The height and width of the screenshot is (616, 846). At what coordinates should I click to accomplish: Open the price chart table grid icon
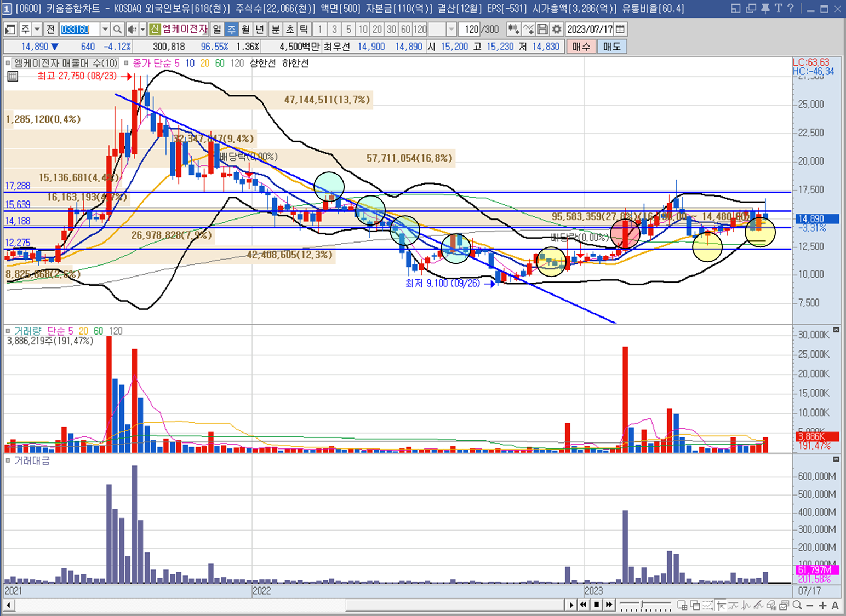pos(13,76)
